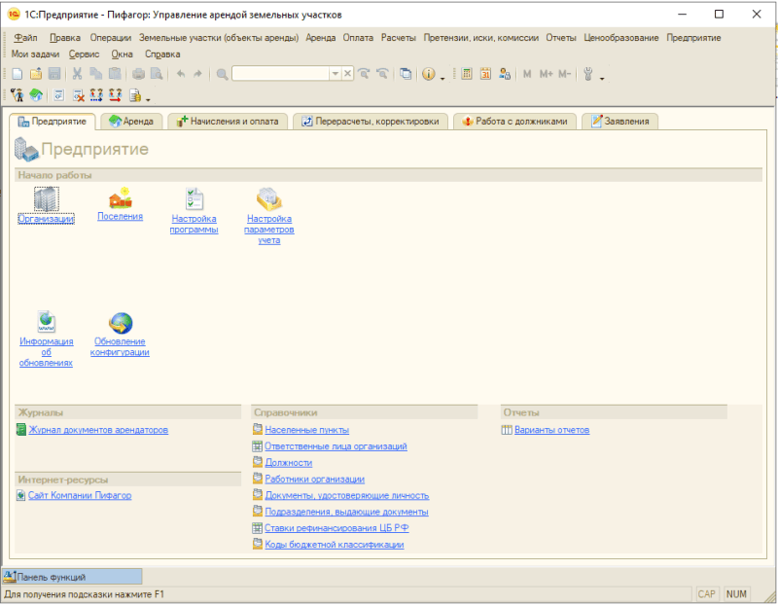
Task: Open the tools wrench dropdown arrow
Action: (602, 77)
